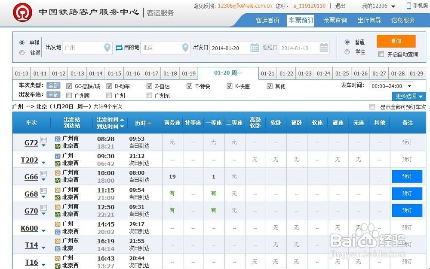The image size is (430, 269).
Task: Switch to the 余票查询 tab
Action: click(x=335, y=20)
